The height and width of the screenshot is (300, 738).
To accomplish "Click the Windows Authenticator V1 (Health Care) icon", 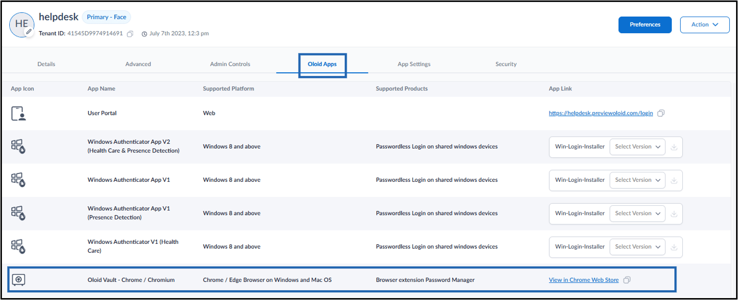I will click(x=19, y=246).
